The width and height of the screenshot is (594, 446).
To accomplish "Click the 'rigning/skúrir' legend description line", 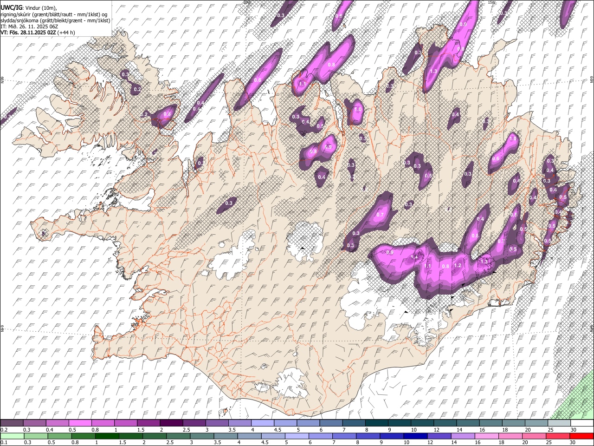I will (54, 14).
